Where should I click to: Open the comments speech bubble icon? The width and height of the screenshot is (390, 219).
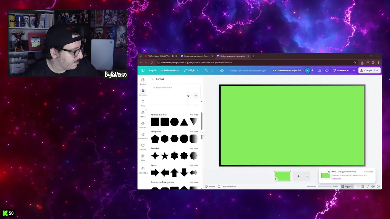tap(327, 70)
